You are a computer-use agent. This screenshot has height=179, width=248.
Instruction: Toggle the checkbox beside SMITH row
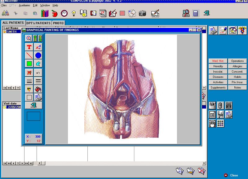pyautogui.click(x=4, y=32)
